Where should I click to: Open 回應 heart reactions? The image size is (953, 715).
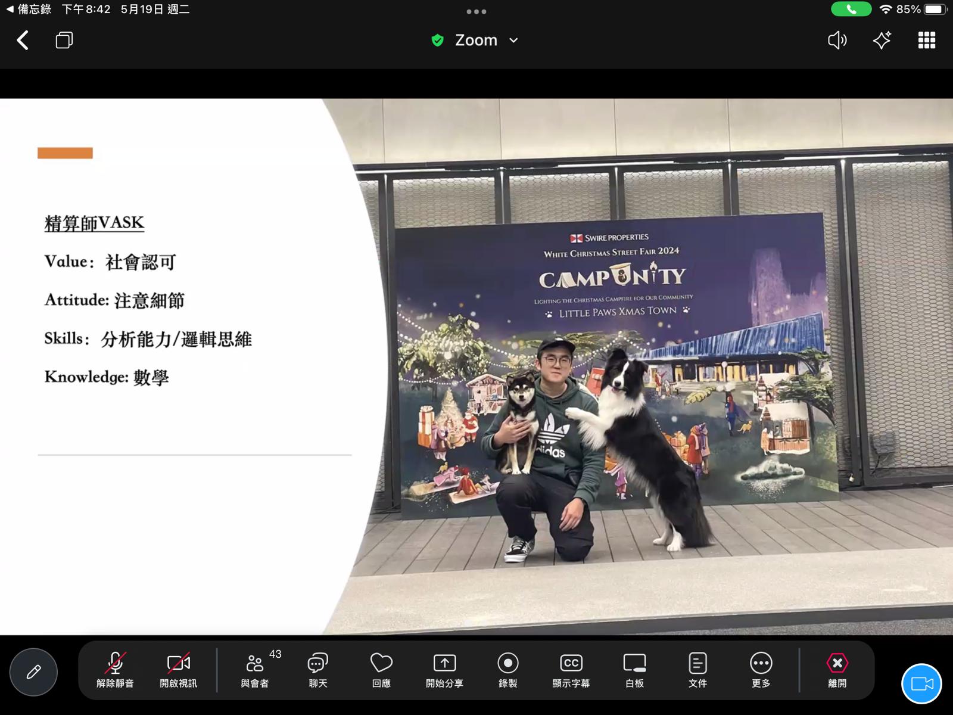tap(381, 670)
